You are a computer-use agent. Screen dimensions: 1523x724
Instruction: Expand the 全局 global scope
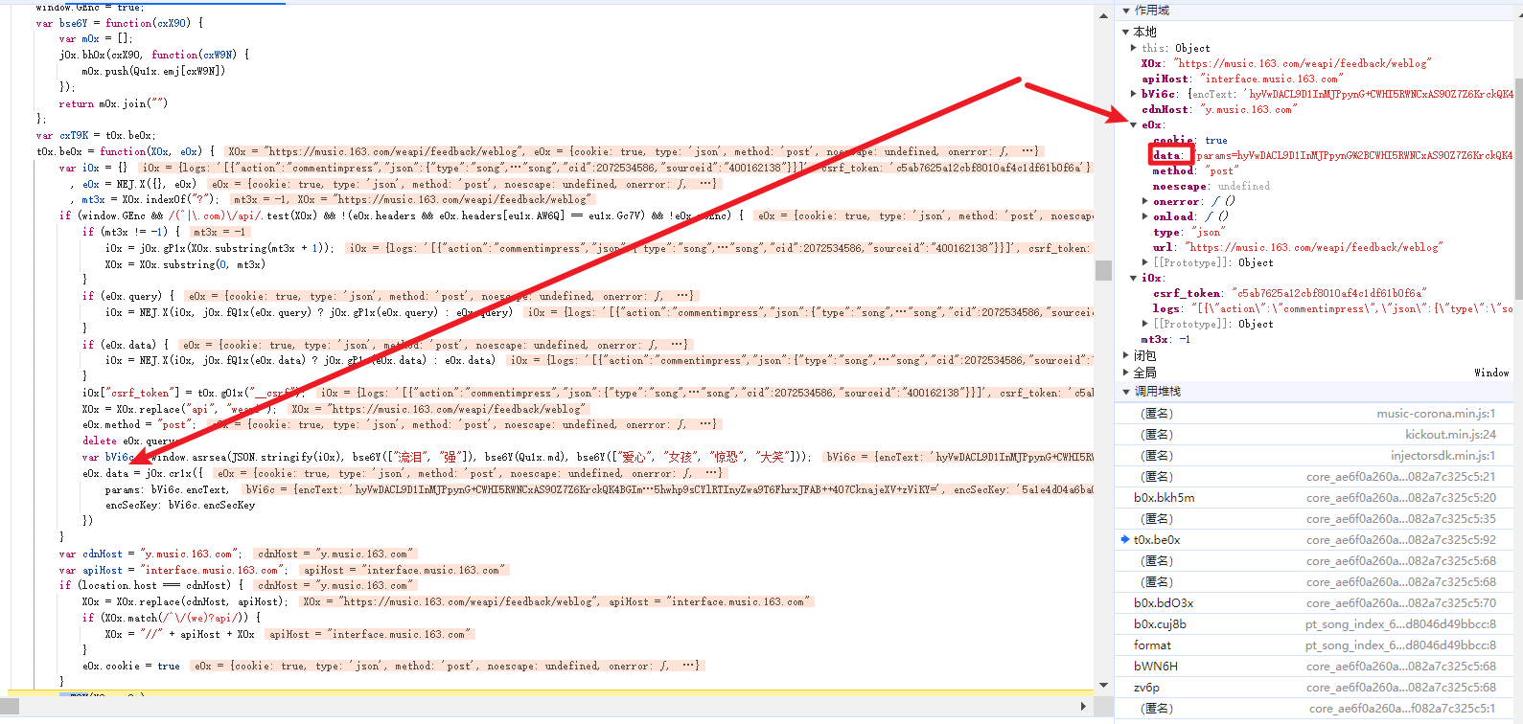1126,373
